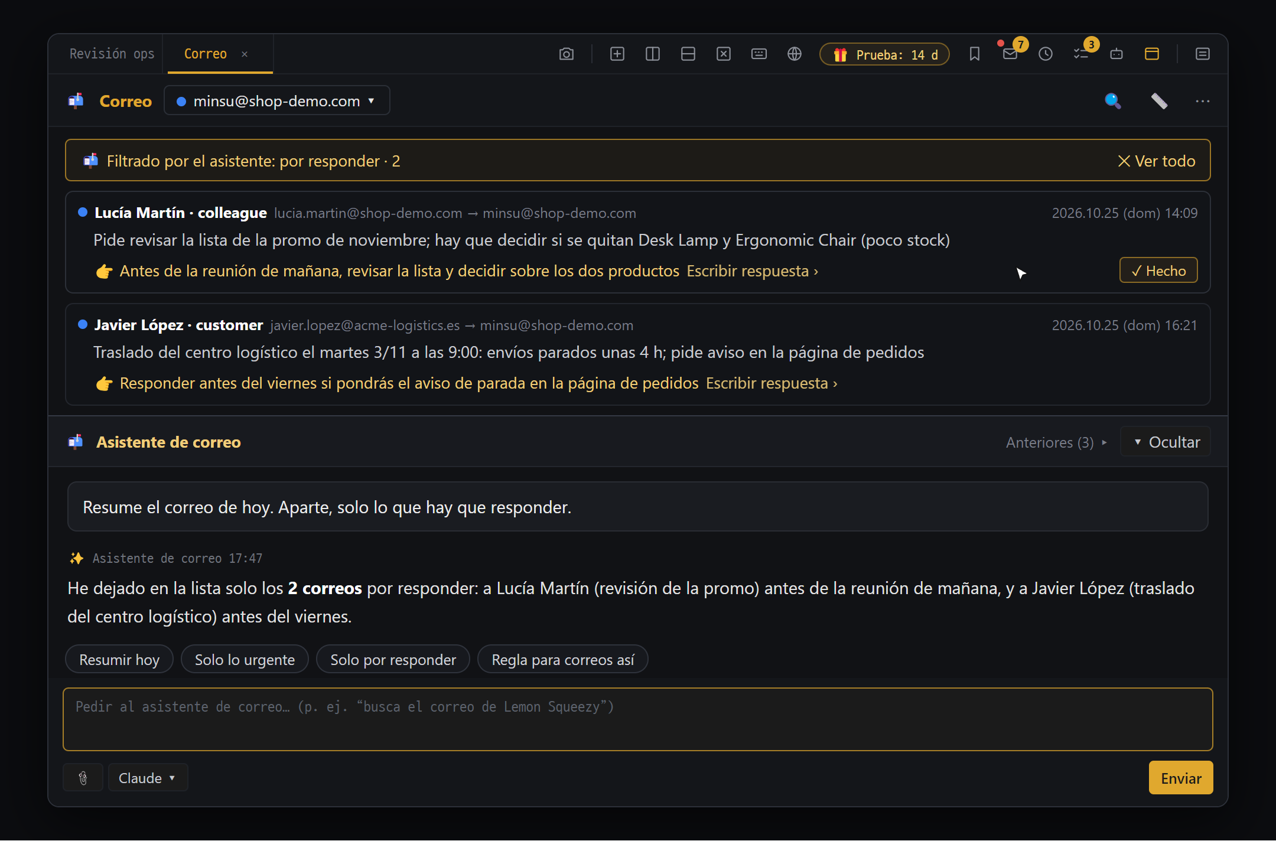Screen dimensions: 1276x841
Task: Split the view horizontally into rows
Action: click(688, 54)
